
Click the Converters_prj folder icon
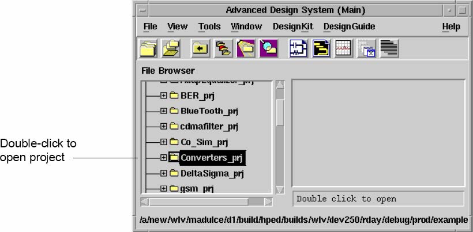coord(174,157)
